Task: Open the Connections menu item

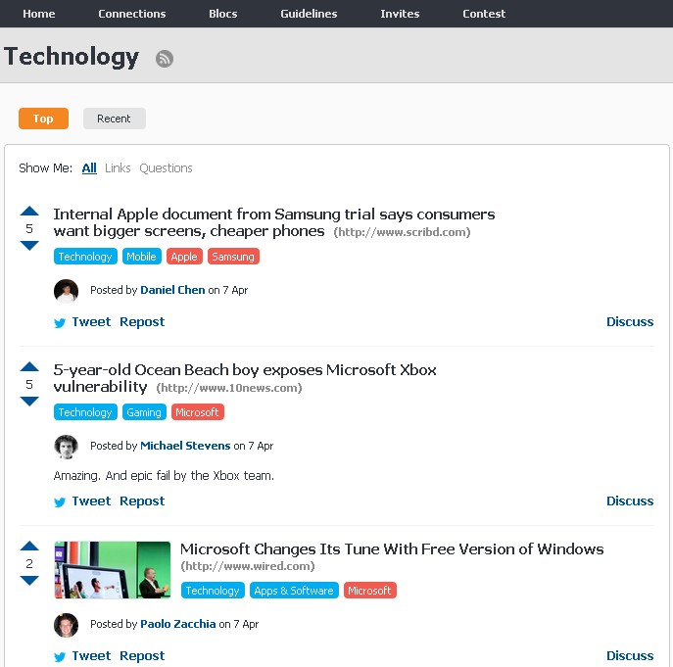Action: [x=132, y=14]
